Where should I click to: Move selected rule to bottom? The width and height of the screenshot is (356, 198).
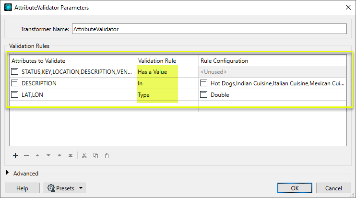click(71, 155)
